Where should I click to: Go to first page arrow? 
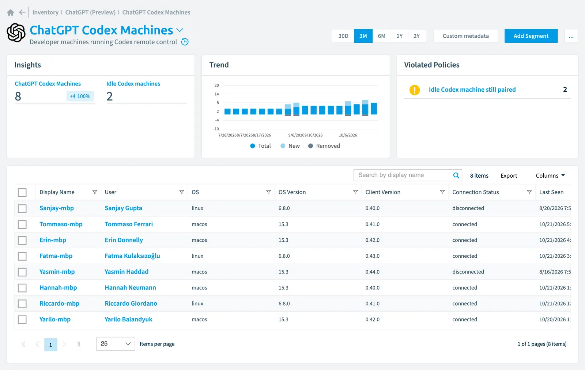click(23, 344)
